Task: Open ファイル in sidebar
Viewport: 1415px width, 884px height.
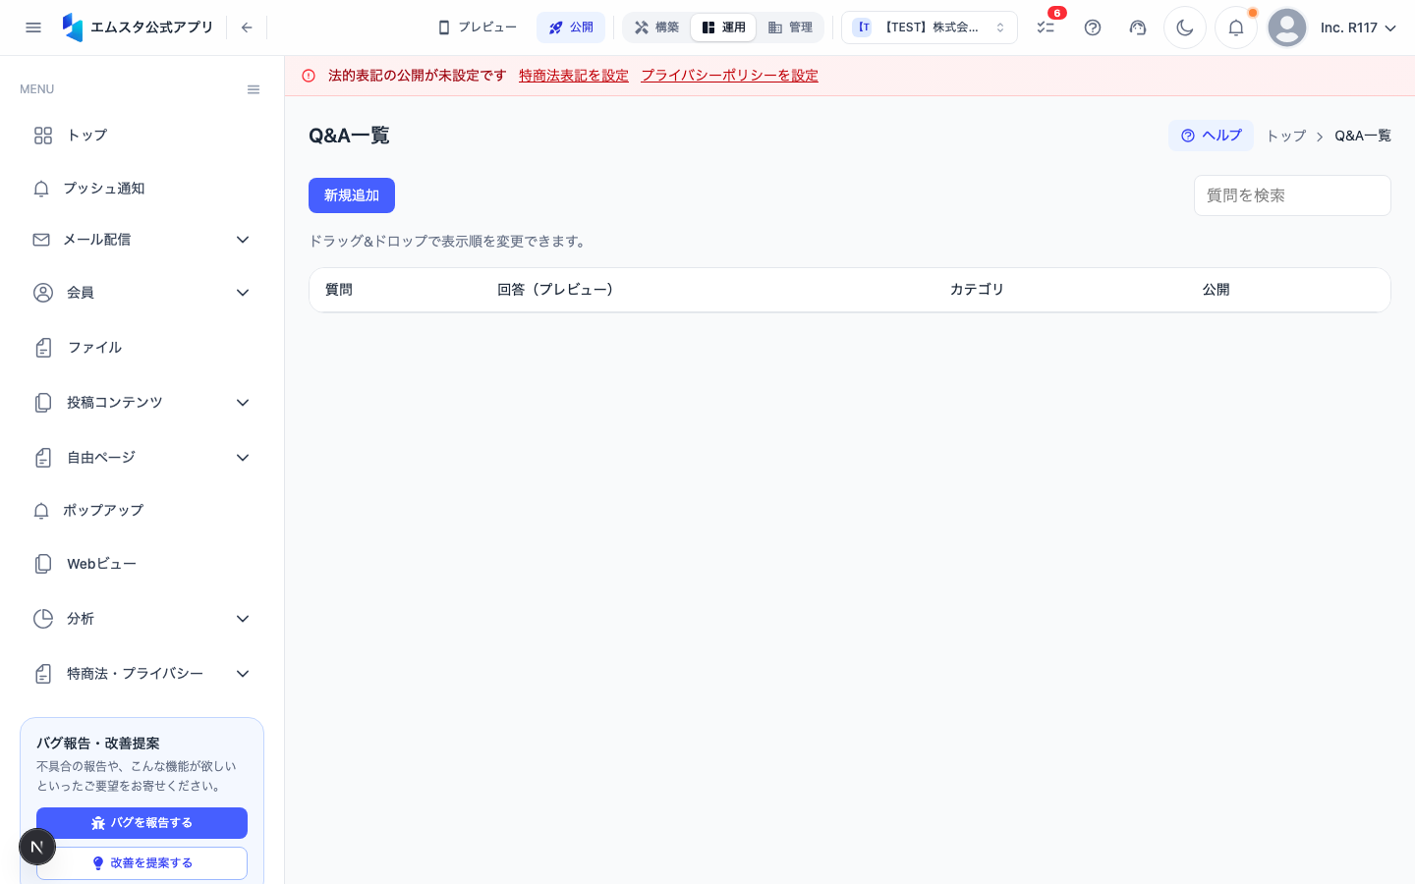Action: [x=141, y=348]
